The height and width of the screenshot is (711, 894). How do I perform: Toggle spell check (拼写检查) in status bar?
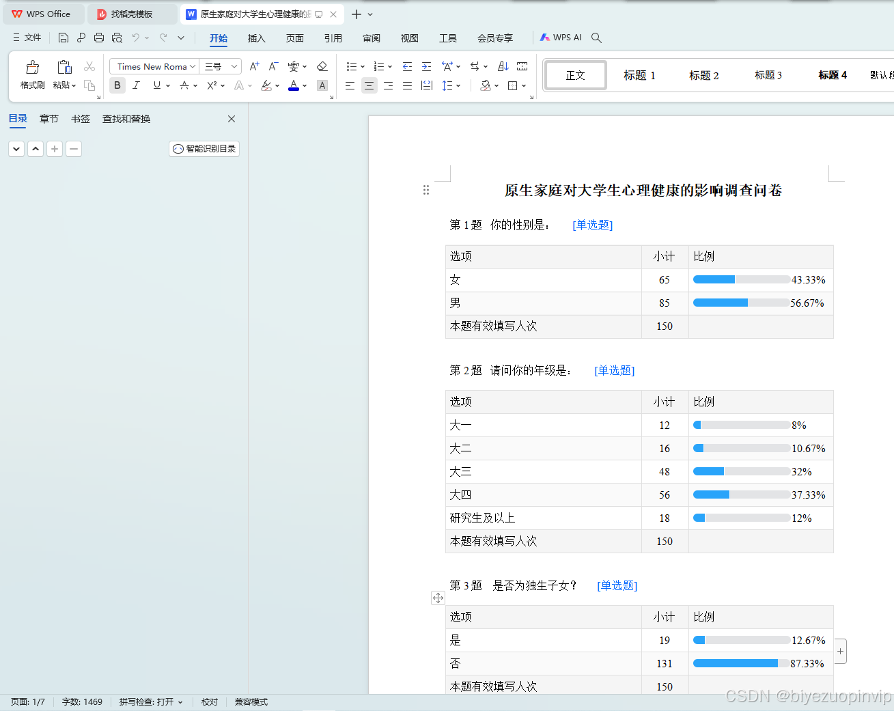click(x=151, y=701)
